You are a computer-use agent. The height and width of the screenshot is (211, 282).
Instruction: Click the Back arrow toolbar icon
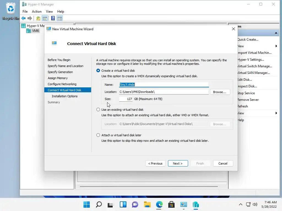[x=23, y=18]
